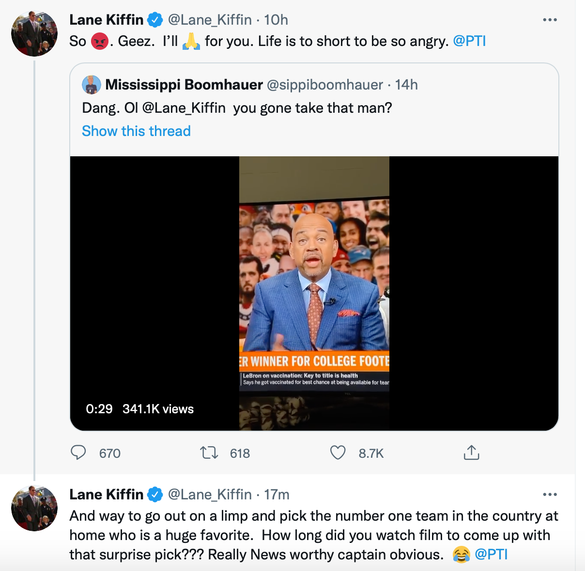Open the 10h timestamp of the first tweet
Screen dimensions: 585x571
276,20
